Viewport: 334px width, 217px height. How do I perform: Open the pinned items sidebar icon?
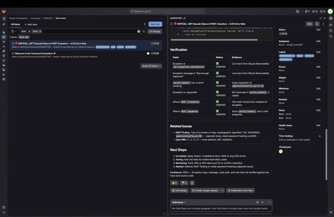(4, 24)
